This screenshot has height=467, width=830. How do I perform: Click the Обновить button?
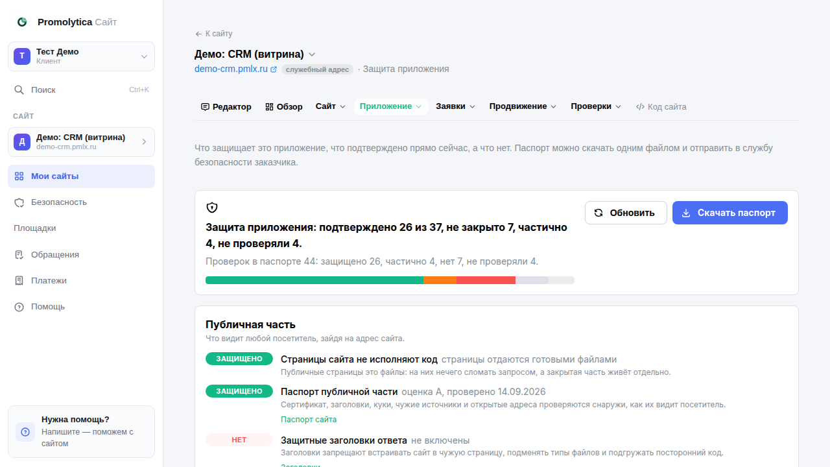tap(626, 213)
